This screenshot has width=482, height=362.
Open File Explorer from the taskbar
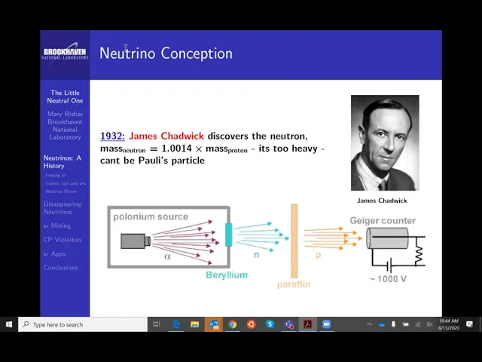[194, 324]
